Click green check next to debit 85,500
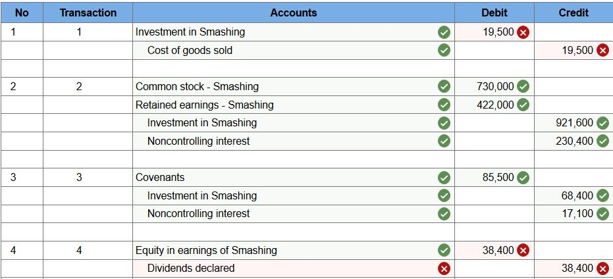The image size is (613, 279). click(523, 178)
